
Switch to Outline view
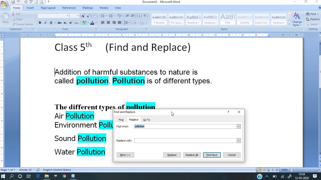pos(272,170)
